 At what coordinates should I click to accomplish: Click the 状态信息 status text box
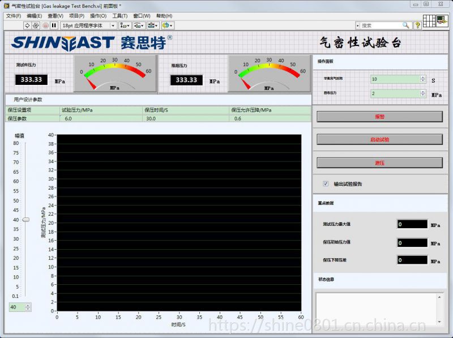tap(376, 309)
